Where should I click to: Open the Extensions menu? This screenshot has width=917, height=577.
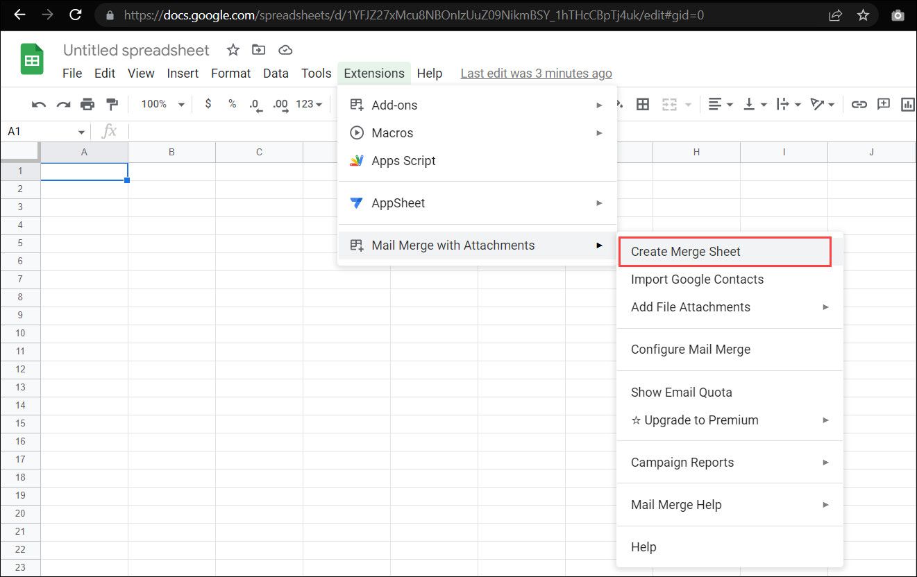click(x=373, y=73)
